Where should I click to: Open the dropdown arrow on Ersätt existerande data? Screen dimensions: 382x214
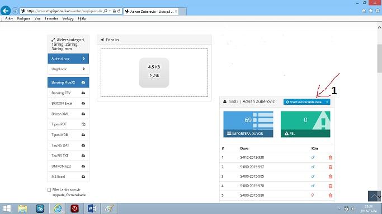tap(327, 102)
